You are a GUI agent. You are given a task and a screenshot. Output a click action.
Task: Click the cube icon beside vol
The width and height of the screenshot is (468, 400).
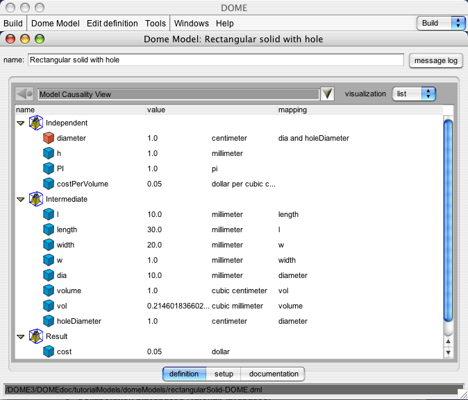(x=49, y=306)
